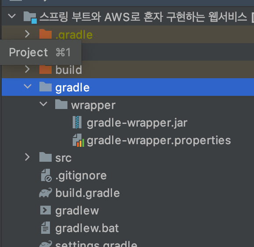Collapse the project root folder chevron
This screenshot has width=254, height=247.
pyautogui.click(x=12, y=16)
